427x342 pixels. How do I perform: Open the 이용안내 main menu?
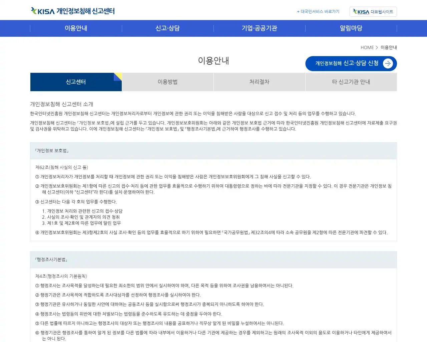[76, 28]
